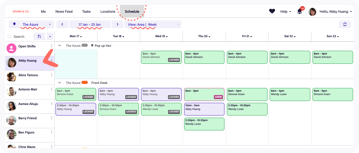Select the Schedule tab
Screen dimensions: 359x153
click(132, 11)
